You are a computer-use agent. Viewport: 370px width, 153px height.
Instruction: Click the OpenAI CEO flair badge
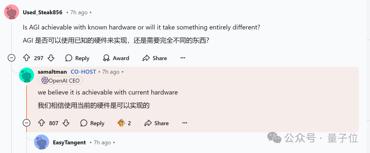click(x=60, y=81)
